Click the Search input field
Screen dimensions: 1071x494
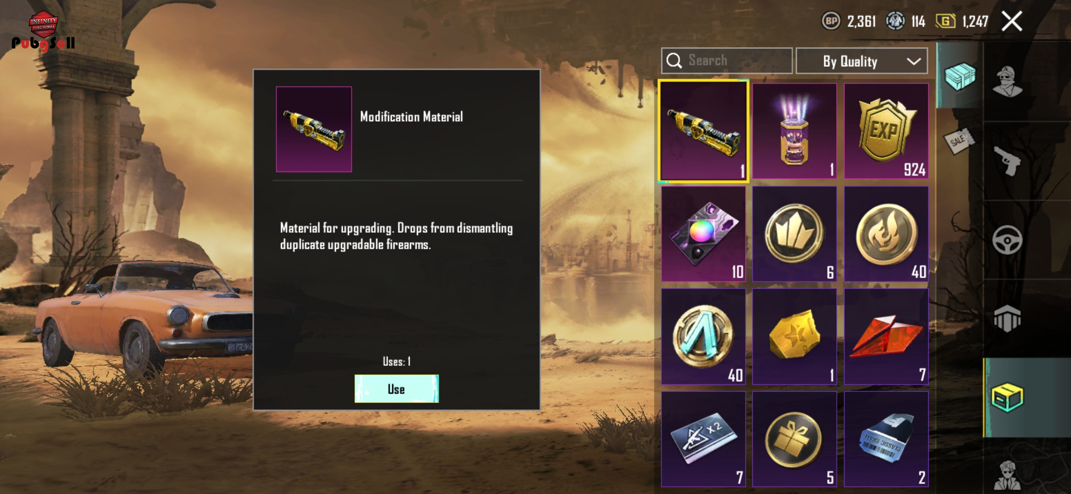[727, 60]
